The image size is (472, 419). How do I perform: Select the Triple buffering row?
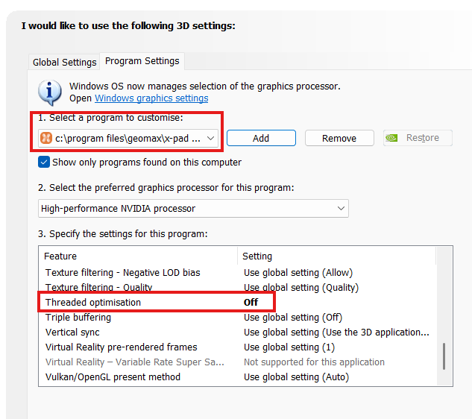pos(78,317)
